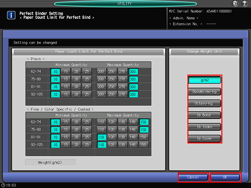Set Coated 81-91 maximum quantity to 150

point(143,137)
